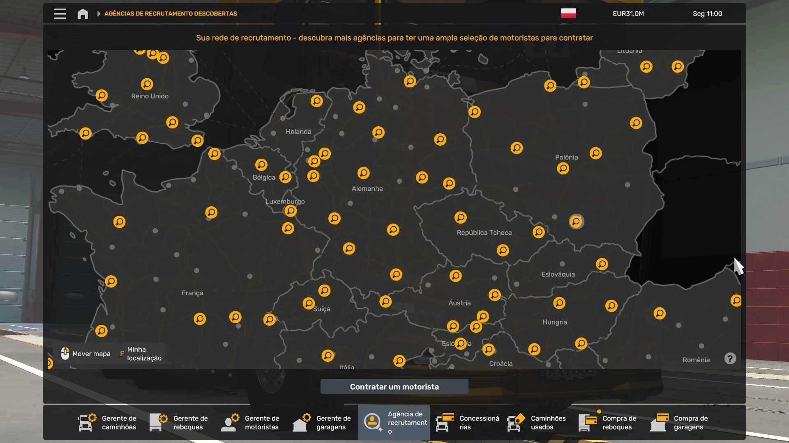
Task: Open the map help question mark
Action: pos(730,359)
